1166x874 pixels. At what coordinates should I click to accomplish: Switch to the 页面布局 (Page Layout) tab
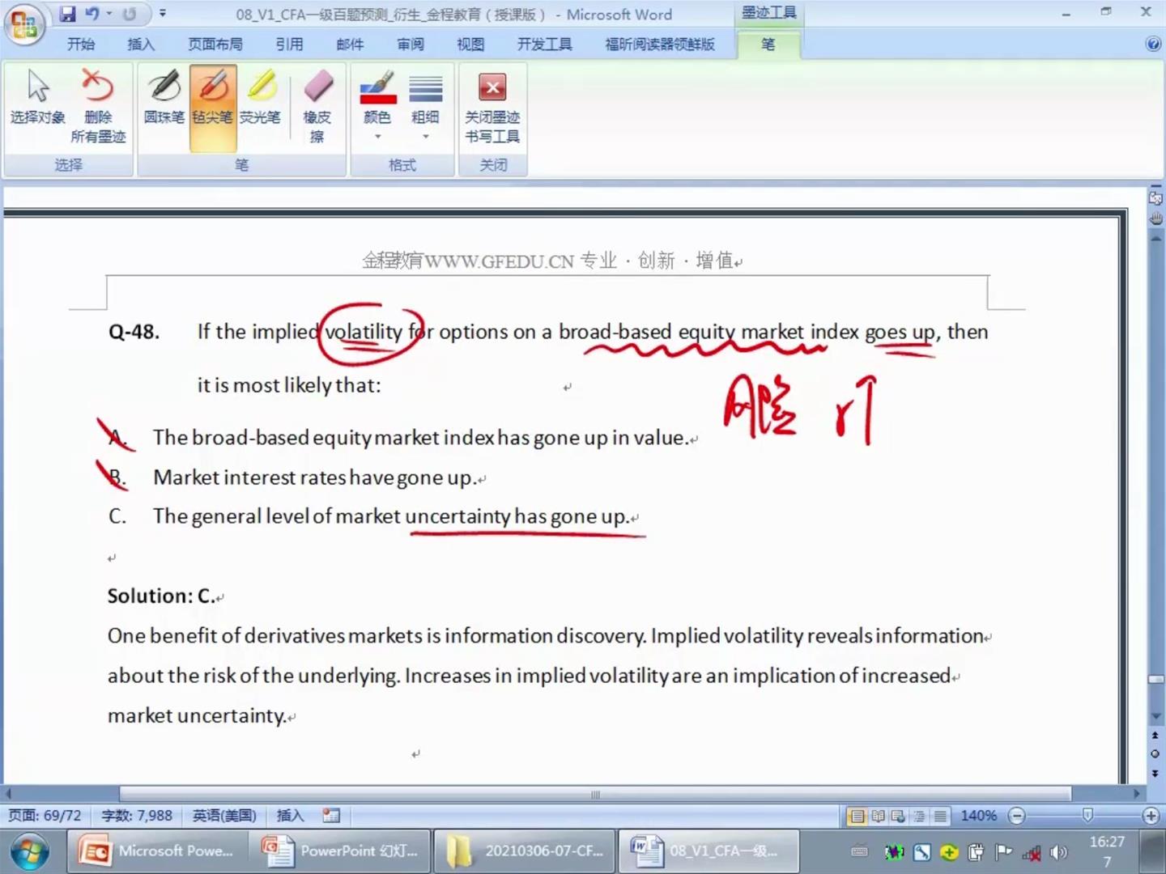click(x=215, y=45)
